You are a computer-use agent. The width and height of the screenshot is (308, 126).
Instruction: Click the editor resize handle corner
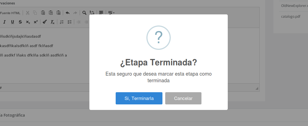point(257,88)
